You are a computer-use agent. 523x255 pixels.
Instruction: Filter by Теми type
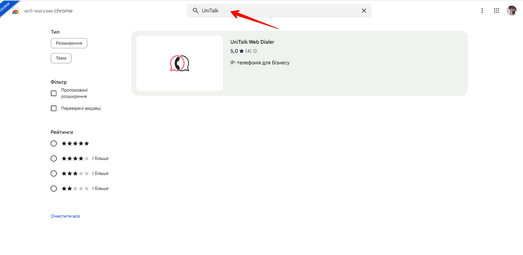pos(61,58)
